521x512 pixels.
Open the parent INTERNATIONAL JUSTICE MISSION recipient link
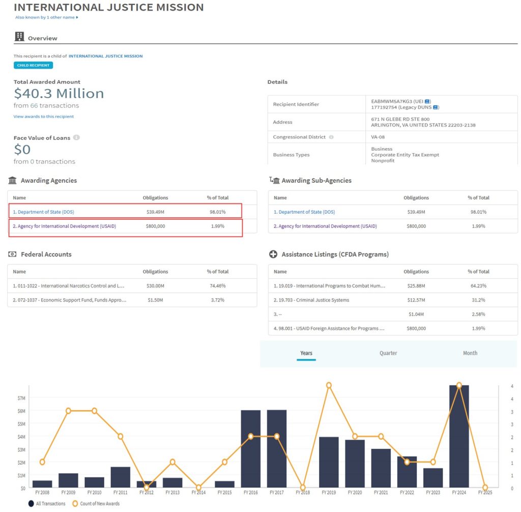(x=105, y=56)
